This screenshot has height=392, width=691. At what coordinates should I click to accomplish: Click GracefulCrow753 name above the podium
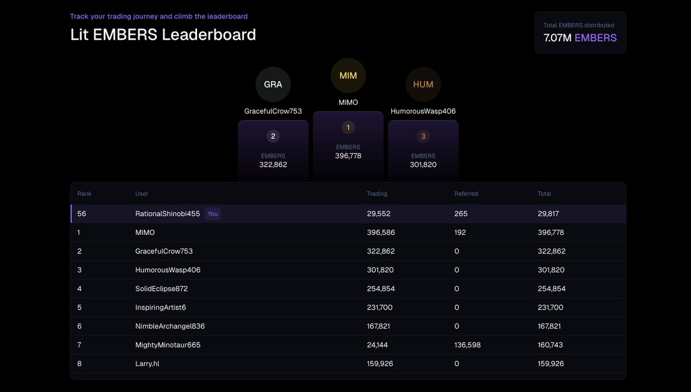[x=273, y=111]
